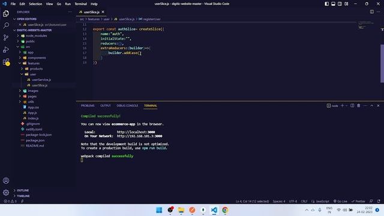The width and height of the screenshot is (384, 216).
Task: Expand the Outline section
Action: (x=23, y=190)
